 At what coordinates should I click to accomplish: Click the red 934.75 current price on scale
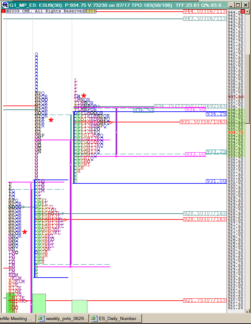coord(235,132)
